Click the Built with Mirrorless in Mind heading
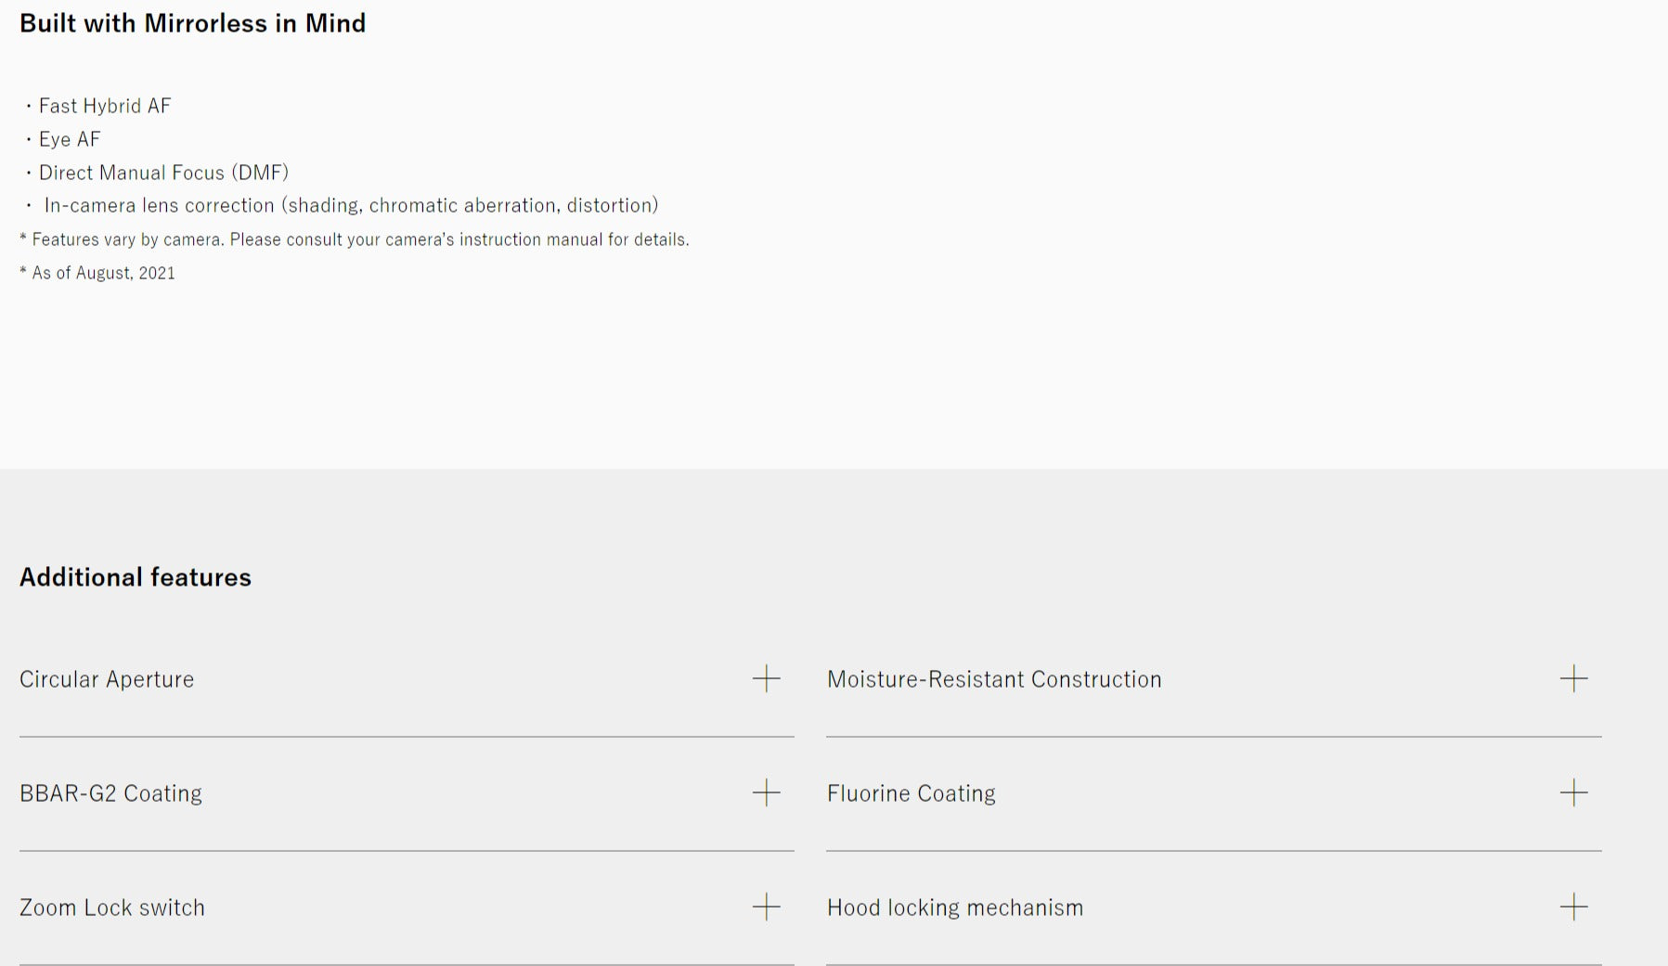The width and height of the screenshot is (1668, 966). (x=193, y=23)
